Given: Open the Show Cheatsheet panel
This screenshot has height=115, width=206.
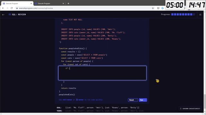Looking at the screenshot, I should pyautogui.click(x=190, y=109).
